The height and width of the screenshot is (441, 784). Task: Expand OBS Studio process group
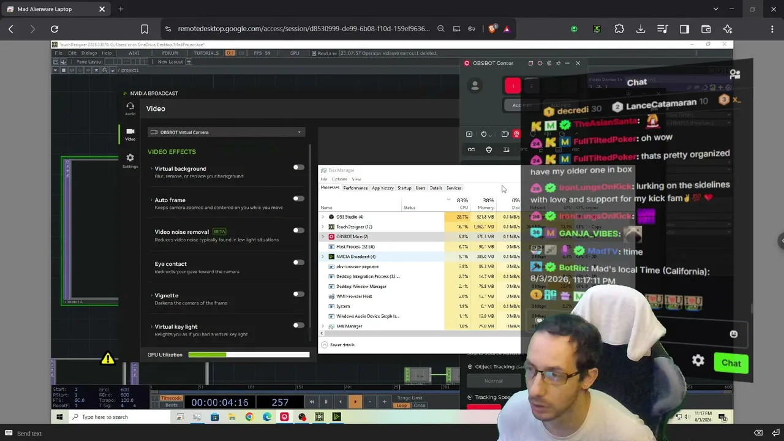click(x=323, y=217)
